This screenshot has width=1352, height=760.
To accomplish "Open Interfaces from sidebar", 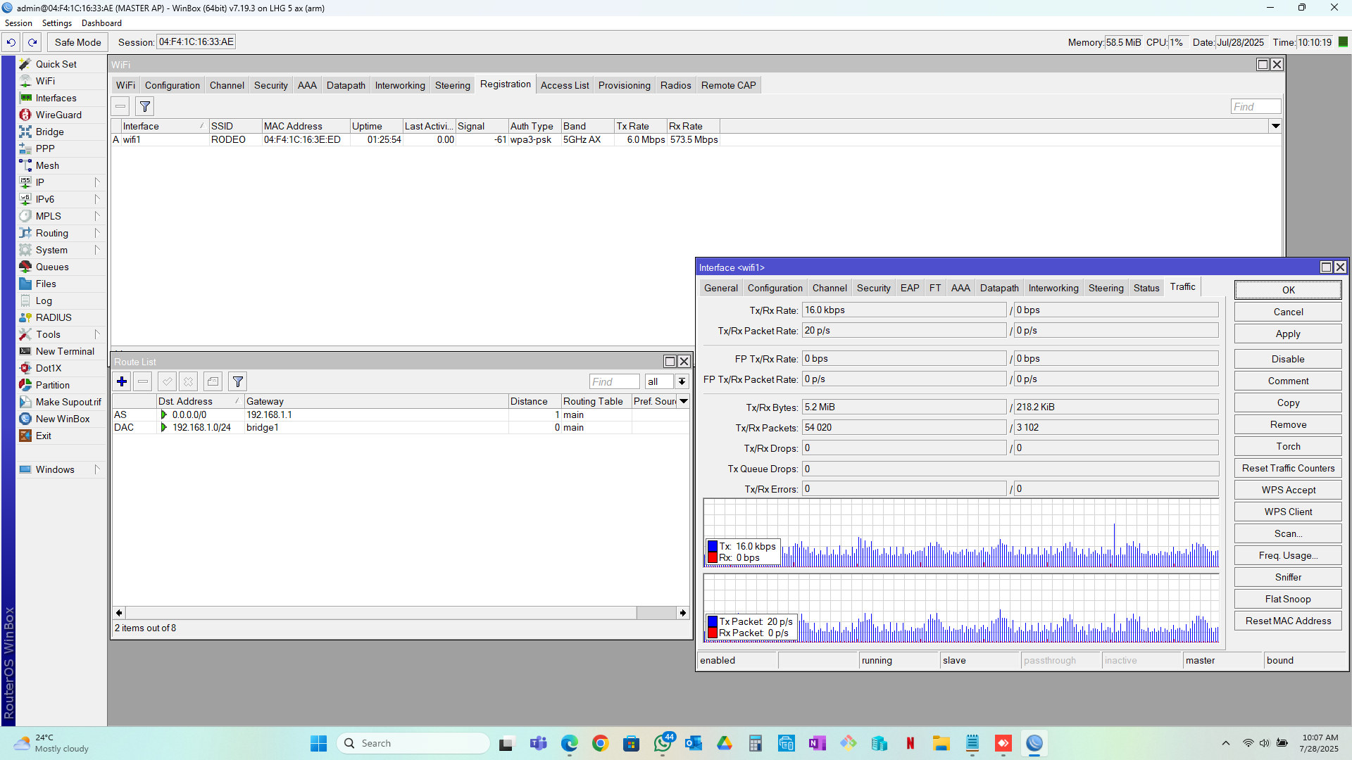I will [56, 98].
